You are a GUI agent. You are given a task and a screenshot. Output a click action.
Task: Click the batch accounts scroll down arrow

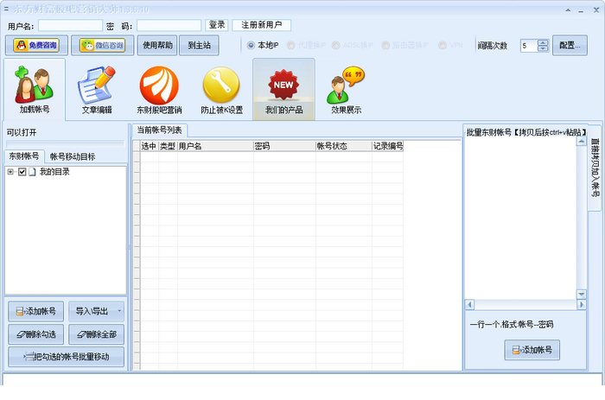[582, 295]
